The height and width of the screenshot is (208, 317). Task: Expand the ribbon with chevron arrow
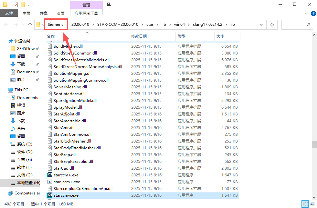tap(307, 14)
